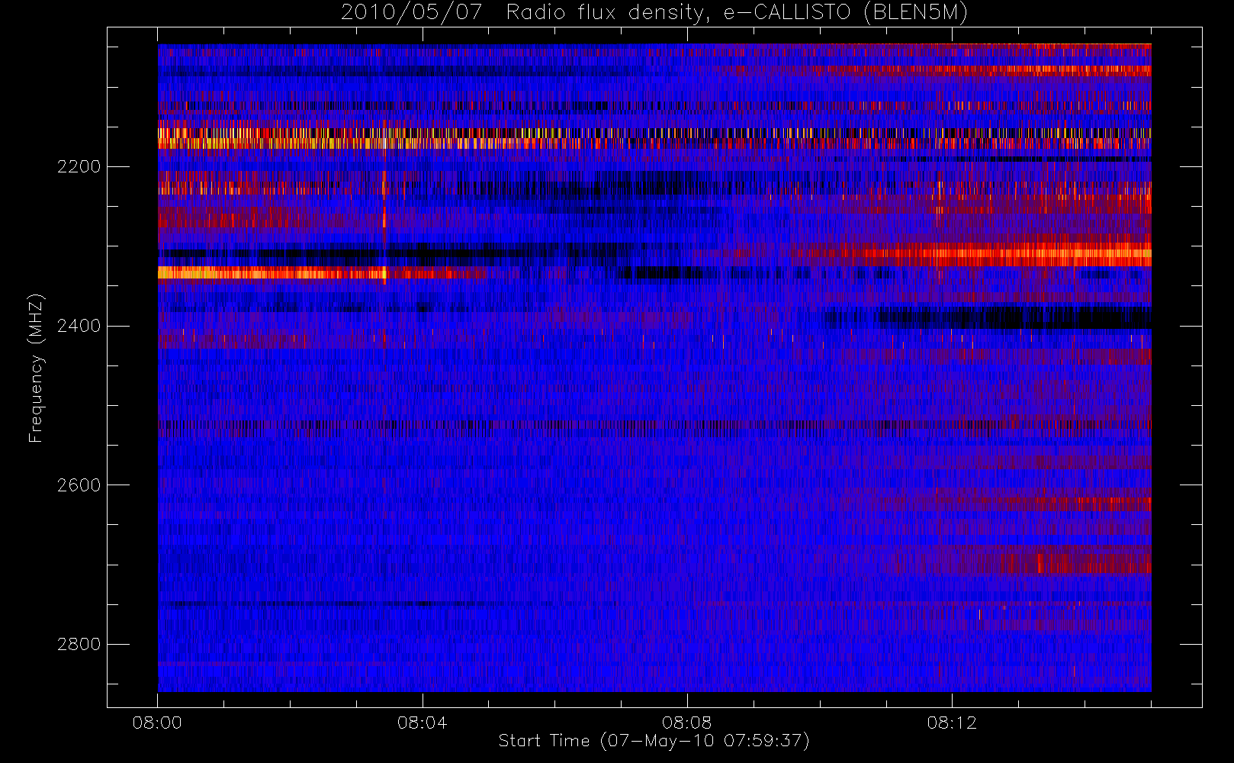Click the '08:12' time axis label
This screenshot has width=1234, height=763.
coord(952,723)
